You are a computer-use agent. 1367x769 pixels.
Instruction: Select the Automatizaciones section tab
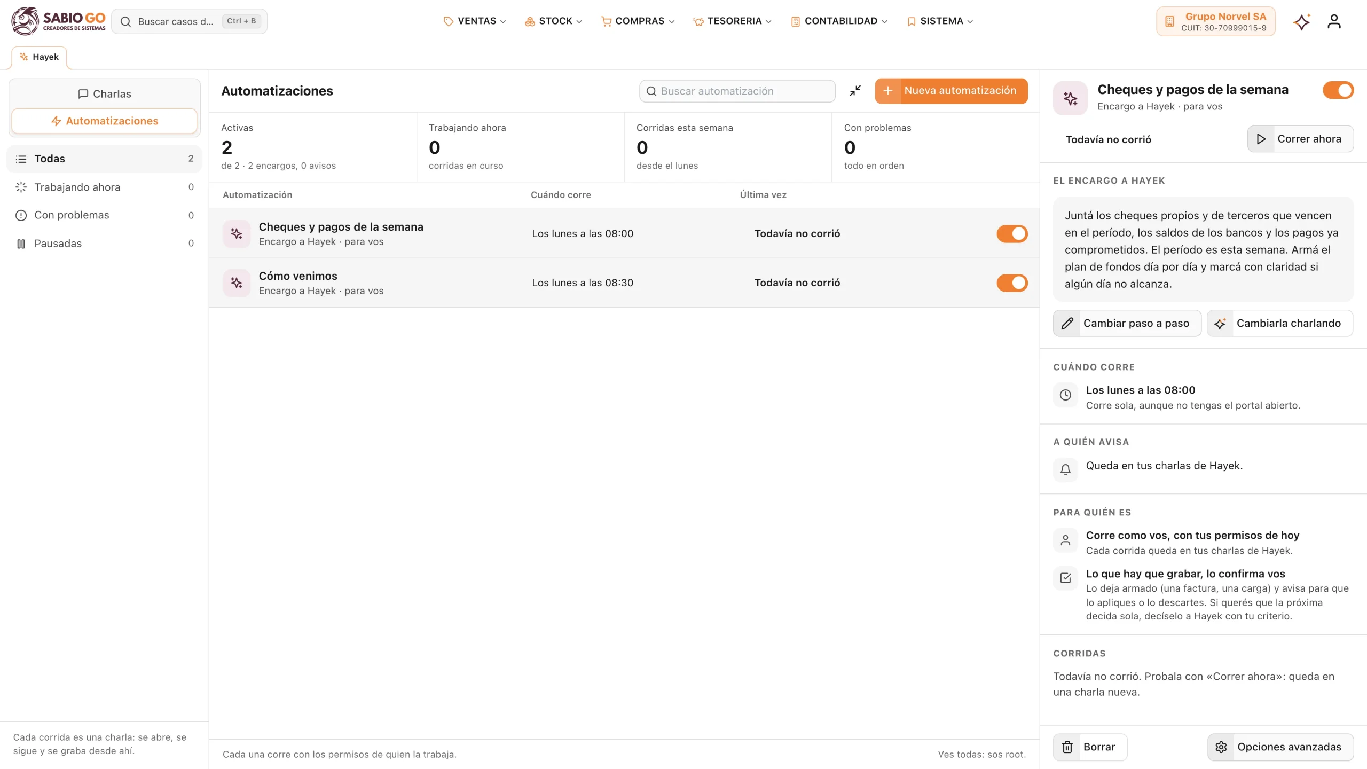(105, 121)
